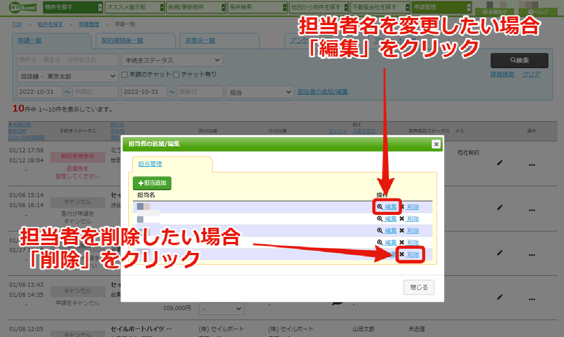Click the 削除 X icon in second staff row

402,219
